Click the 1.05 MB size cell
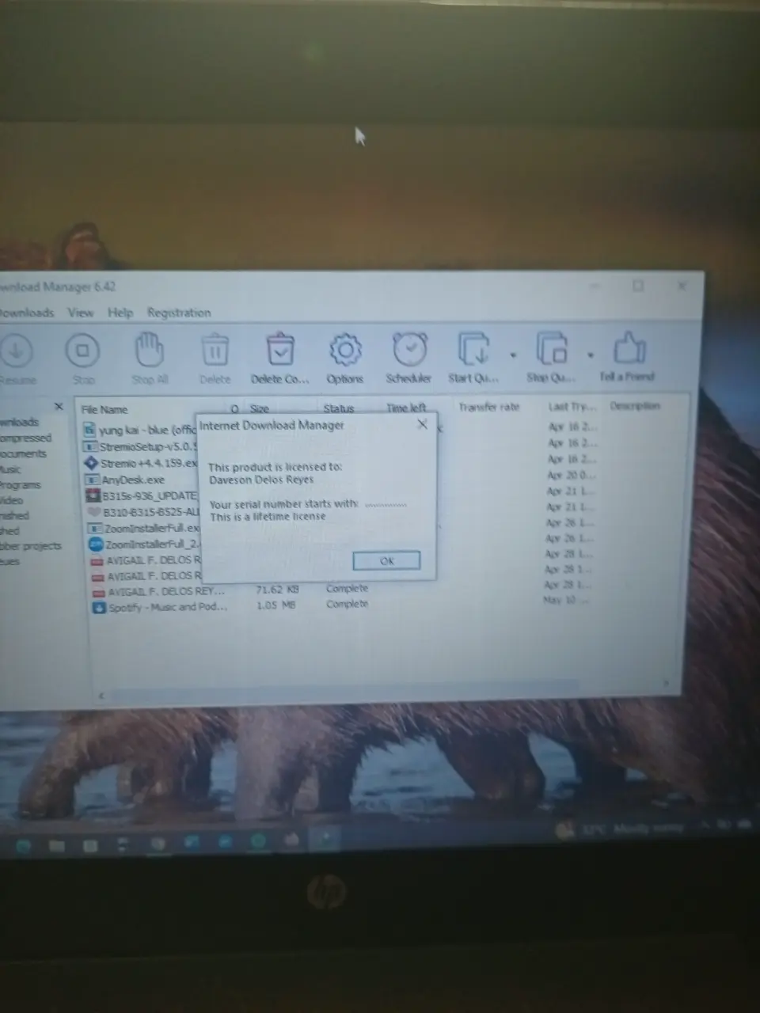 (x=275, y=605)
